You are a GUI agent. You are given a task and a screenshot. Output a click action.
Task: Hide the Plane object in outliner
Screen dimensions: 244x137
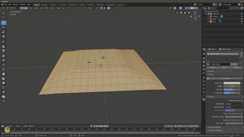tap(241, 22)
